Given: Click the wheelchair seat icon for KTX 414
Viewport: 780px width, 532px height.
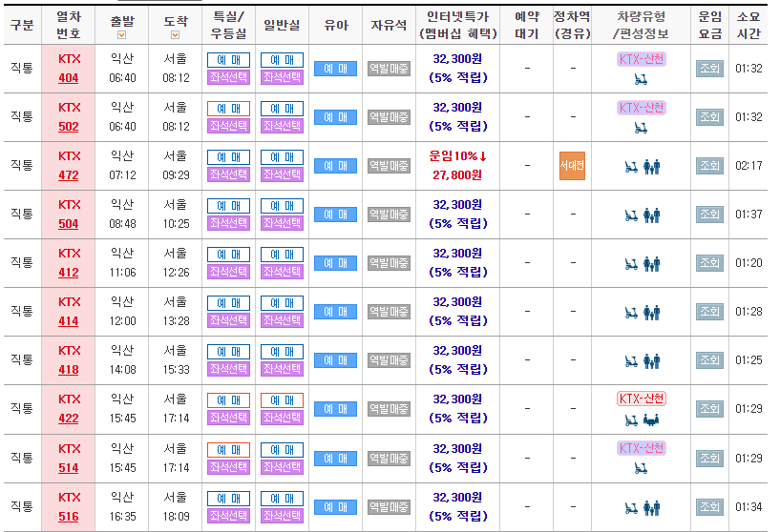Looking at the screenshot, I should click(x=631, y=313).
